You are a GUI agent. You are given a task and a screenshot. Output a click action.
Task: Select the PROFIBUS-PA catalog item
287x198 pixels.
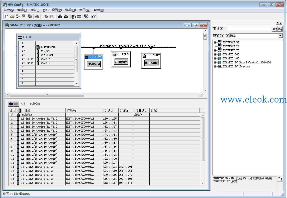click(x=231, y=47)
